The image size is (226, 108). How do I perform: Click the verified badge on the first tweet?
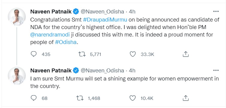point(76,12)
